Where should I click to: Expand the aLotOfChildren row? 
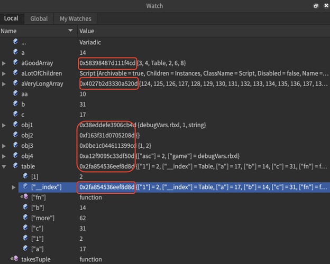(x=4, y=73)
